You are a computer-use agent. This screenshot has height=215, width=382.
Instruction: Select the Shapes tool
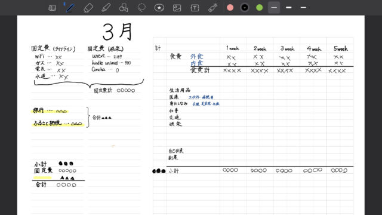pos(124,8)
